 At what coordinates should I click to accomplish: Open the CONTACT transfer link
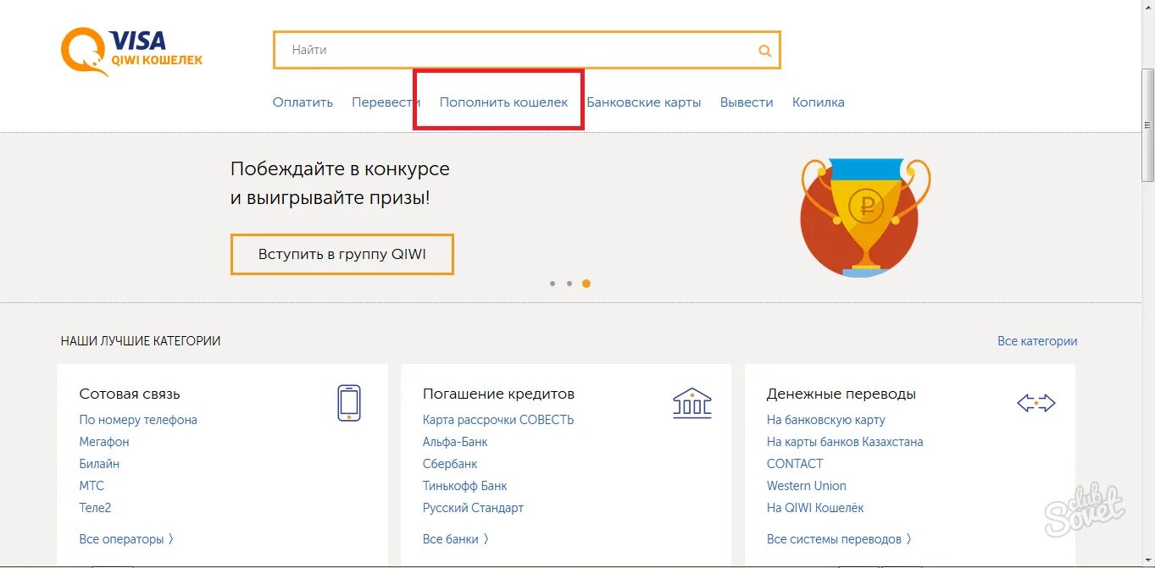coord(795,464)
